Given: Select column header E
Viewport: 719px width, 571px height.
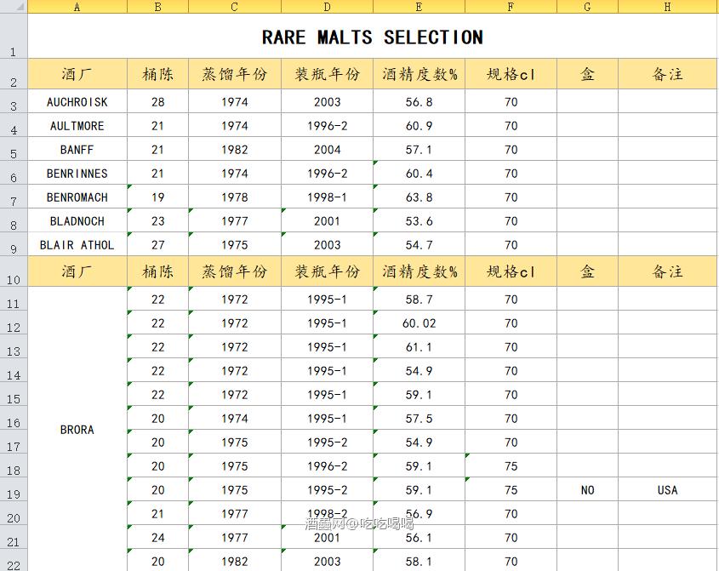Looking at the screenshot, I should tap(418, 7).
